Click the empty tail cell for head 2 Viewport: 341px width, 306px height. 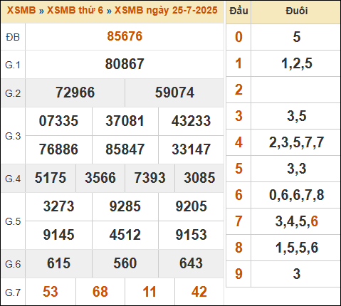(x=295, y=90)
